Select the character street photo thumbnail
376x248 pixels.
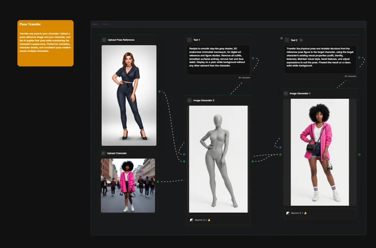point(128,185)
